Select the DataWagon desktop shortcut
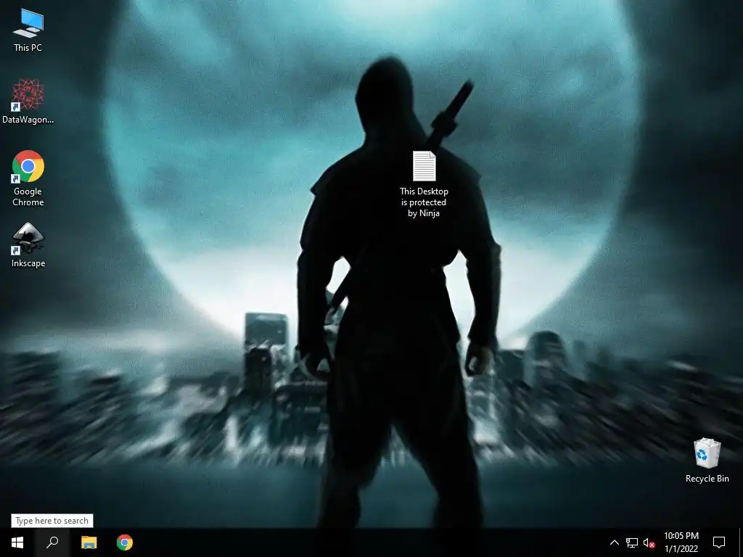The width and height of the screenshot is (743, 557). tap(28, 102)
